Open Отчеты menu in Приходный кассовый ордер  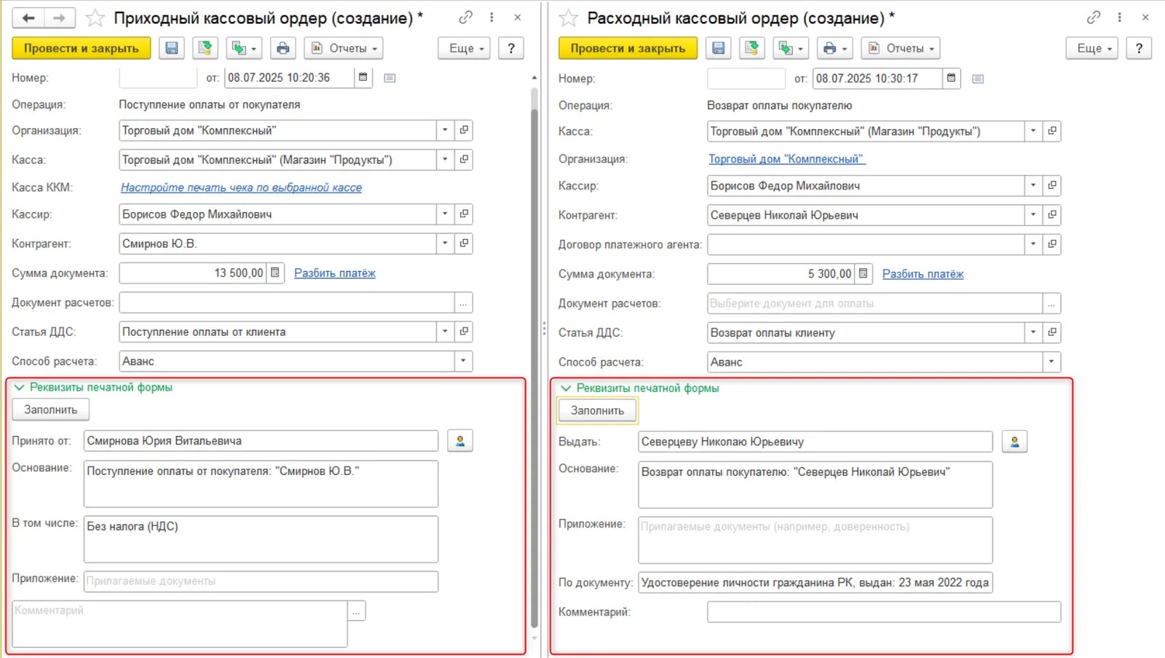(x=344, y=48)
